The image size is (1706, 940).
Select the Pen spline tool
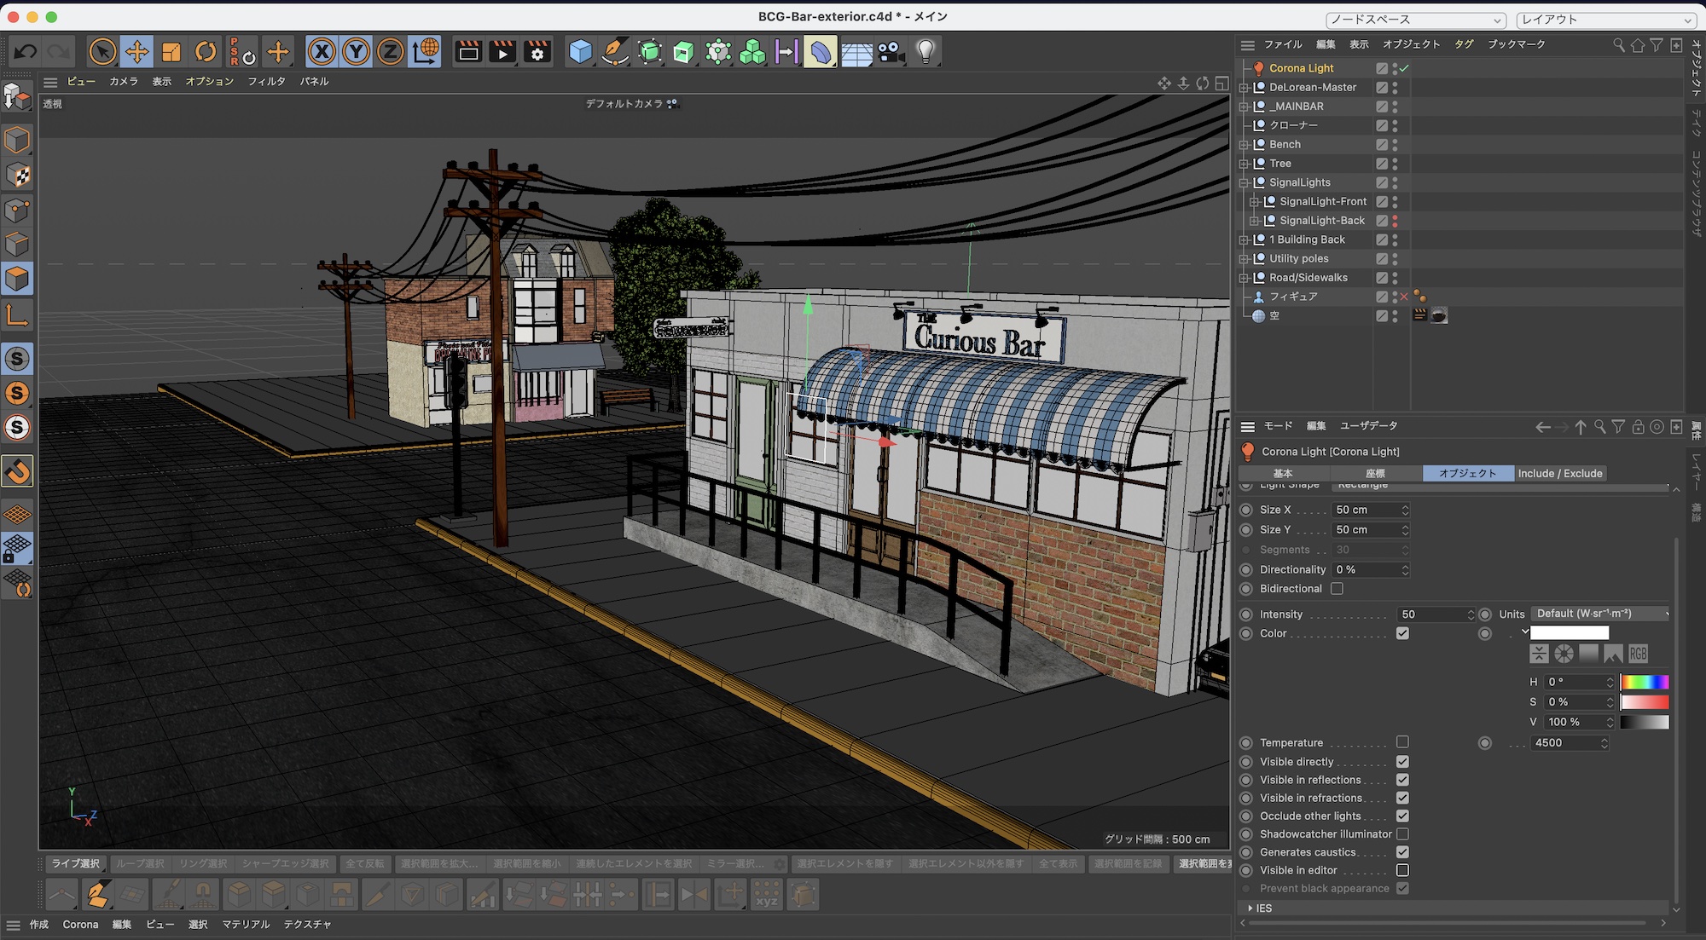tap(615, 52)
